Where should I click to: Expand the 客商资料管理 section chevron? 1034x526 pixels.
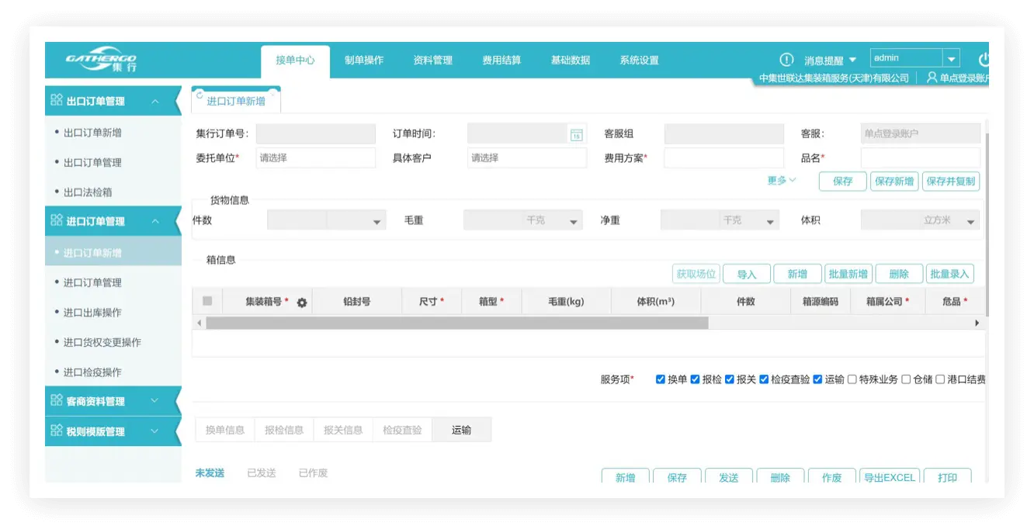pos(154,400)
